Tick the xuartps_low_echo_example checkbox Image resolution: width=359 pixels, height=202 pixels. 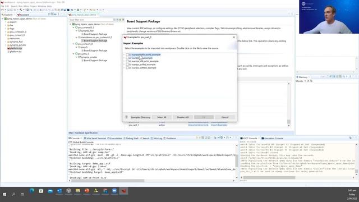(127, 61)
